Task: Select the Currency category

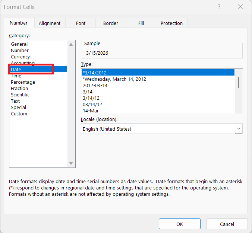Action: pyautogui.click(x=21, y=57)
